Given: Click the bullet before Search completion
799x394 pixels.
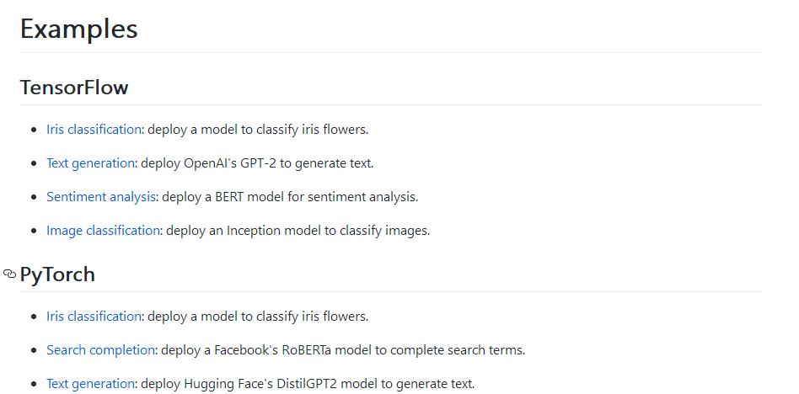Looking at the screenshot, I should (x=35, y=350).
